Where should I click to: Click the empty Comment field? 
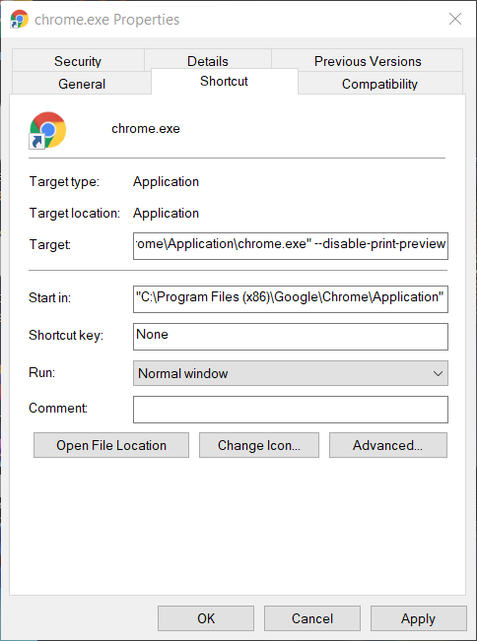click(291, 410)
